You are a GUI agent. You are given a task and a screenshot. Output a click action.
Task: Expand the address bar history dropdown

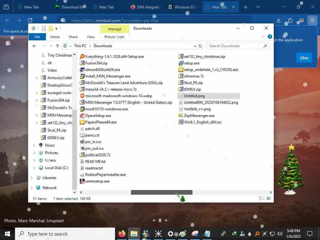[195, 46]
